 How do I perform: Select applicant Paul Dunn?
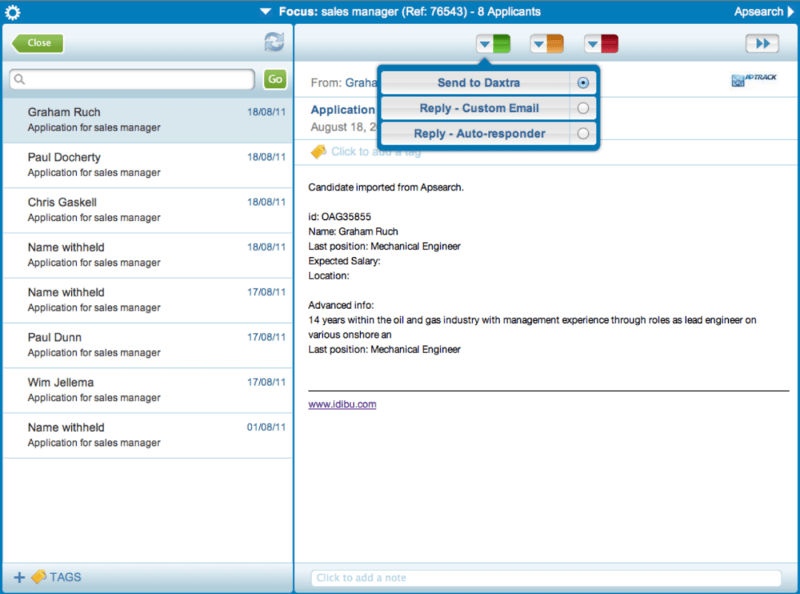pos(147,345)
